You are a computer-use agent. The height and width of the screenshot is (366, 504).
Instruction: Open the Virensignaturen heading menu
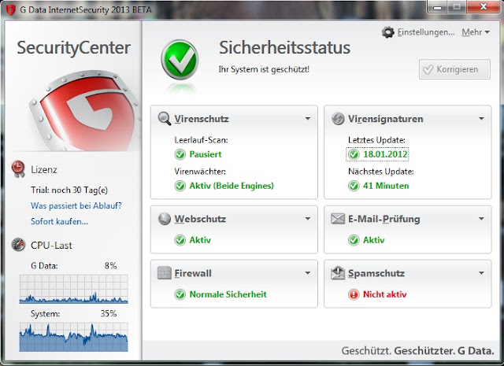(386, 119)
